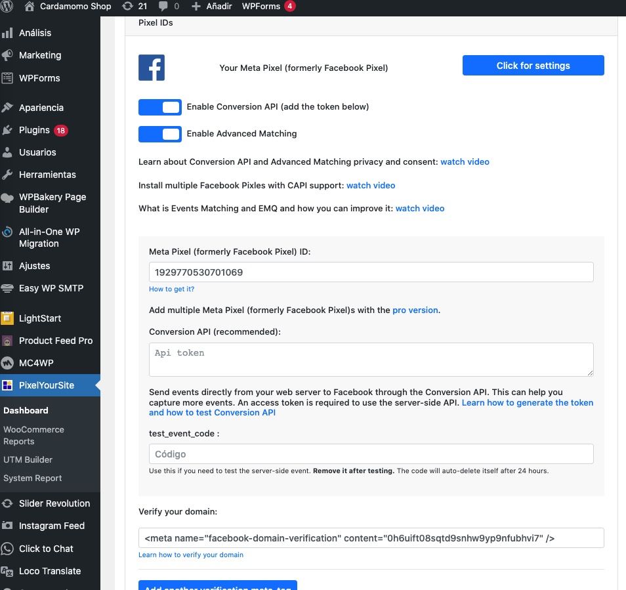Click the test_event_code Código field
Image resolution: width=626 pixels, height=590 pixels.
click(x=371, y=454)
